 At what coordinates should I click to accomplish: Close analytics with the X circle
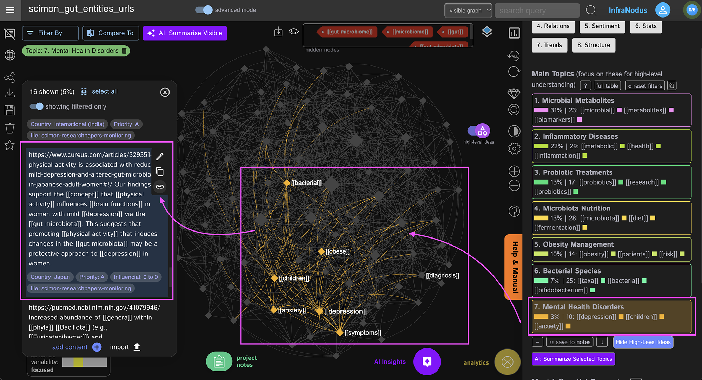coord(507,362)
